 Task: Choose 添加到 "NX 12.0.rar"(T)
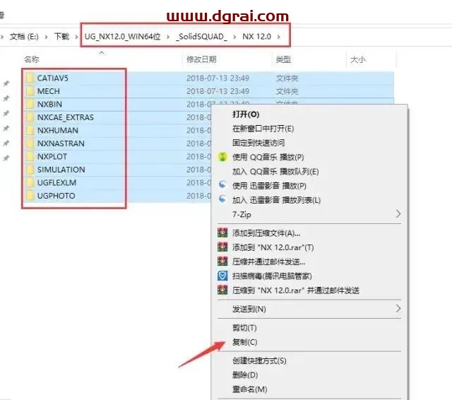(x=273, y=247)
